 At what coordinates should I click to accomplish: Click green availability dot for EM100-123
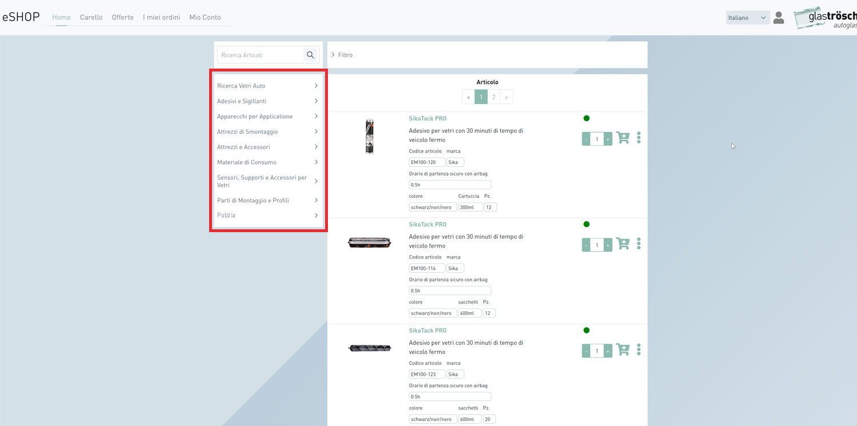coord(586,330)
